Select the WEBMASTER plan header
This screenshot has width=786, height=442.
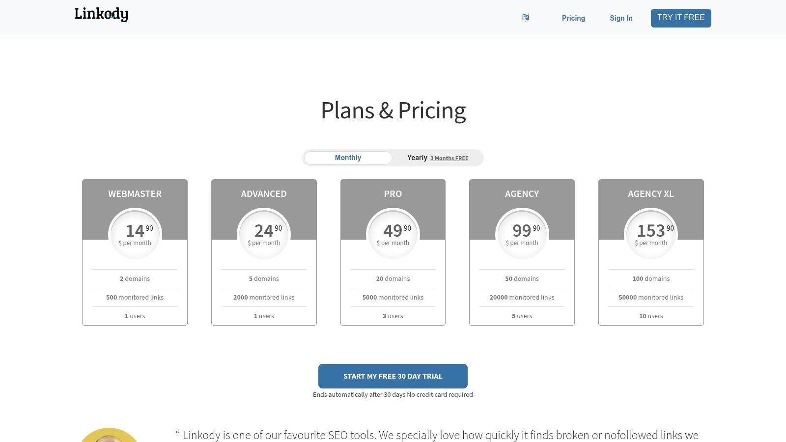[135, 194]
